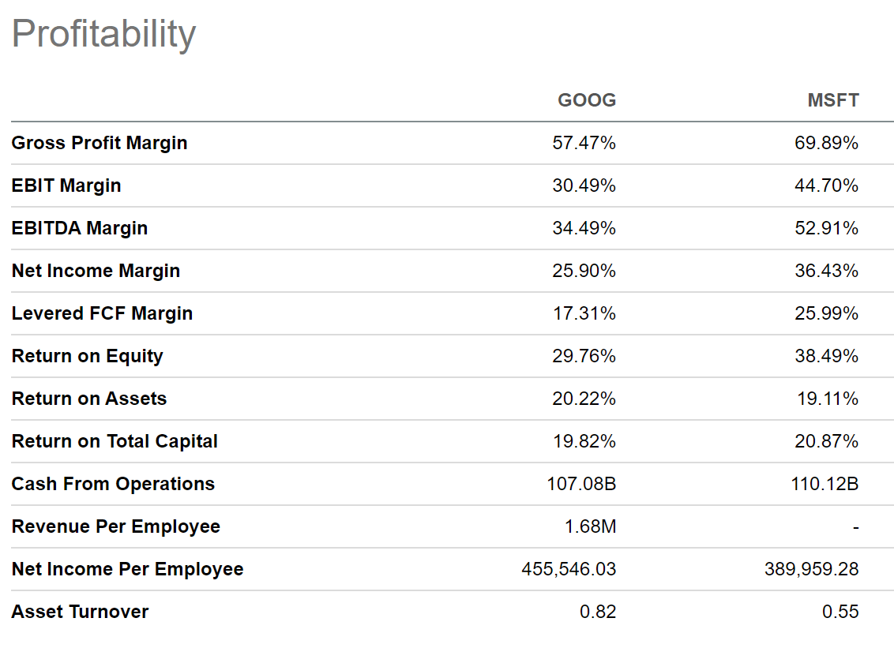The image size is (894, 648).
Task: Click the Cash From Operations label
Action: [x=113, y=484]
